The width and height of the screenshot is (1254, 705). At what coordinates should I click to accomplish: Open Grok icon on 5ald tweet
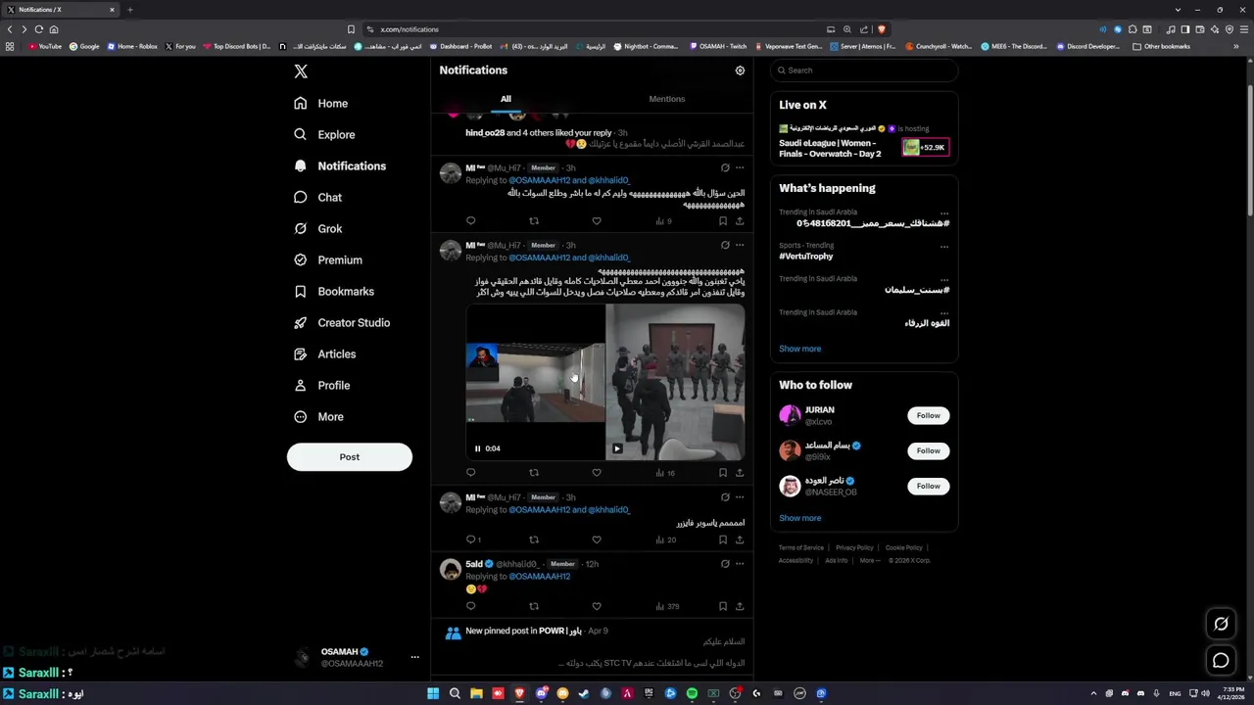pos(725,564)
